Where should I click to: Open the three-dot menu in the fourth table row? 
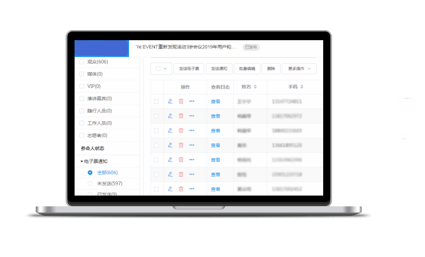[x=192, y=145]
